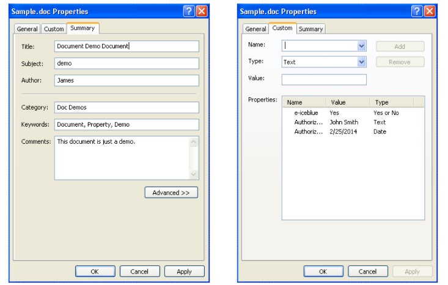Sort properties by the Name column header
Image resolution: width=448 pixels, height=285 pixels.
(x=304, y=102)
